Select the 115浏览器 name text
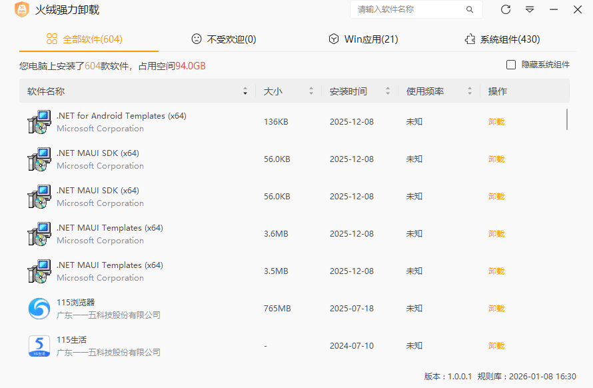 point(76,303)
